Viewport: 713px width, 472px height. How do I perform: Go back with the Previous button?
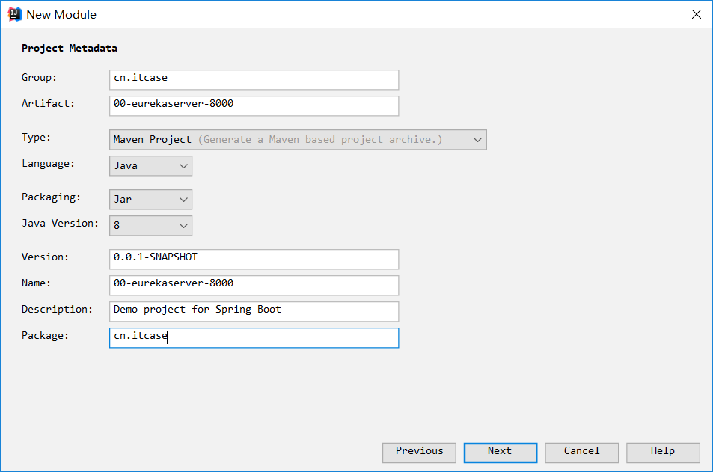point(419,452)
